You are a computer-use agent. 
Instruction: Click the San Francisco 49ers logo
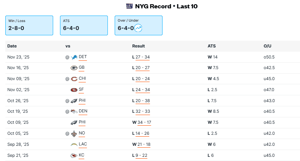tap(74, 90)
